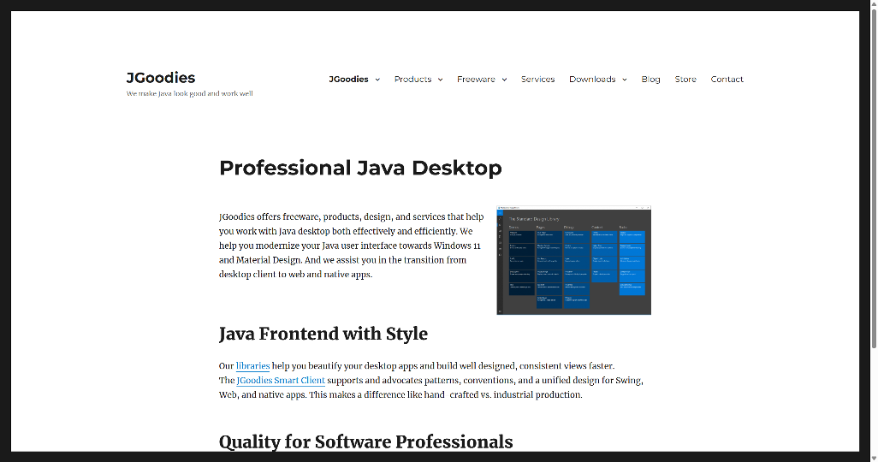Open the Store link in navigation
This screenshot has width=878, height=462.
(685, 80)
